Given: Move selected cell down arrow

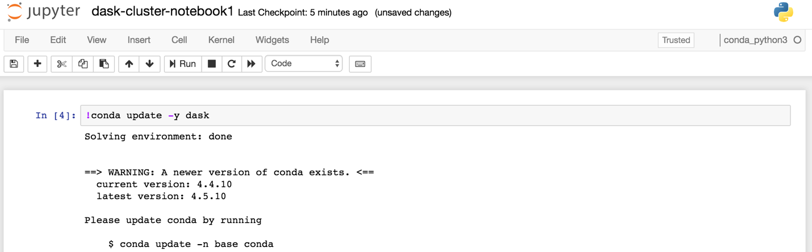Looking at the screenshot, I should (x=149, y=64).
